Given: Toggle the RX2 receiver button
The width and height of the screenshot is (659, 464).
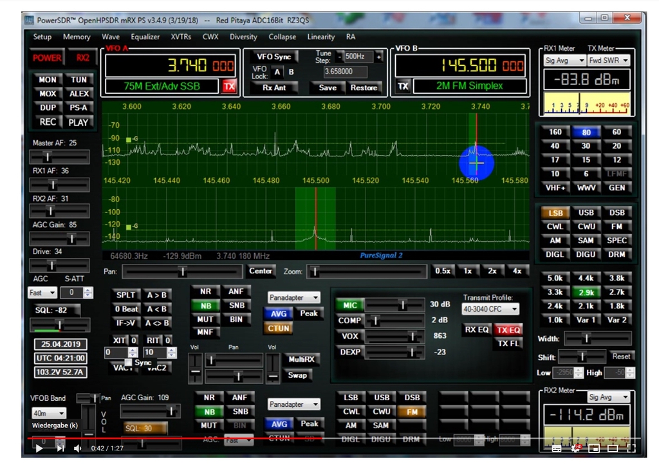Looking at the screenshot, I should click(x=82, y=57).
